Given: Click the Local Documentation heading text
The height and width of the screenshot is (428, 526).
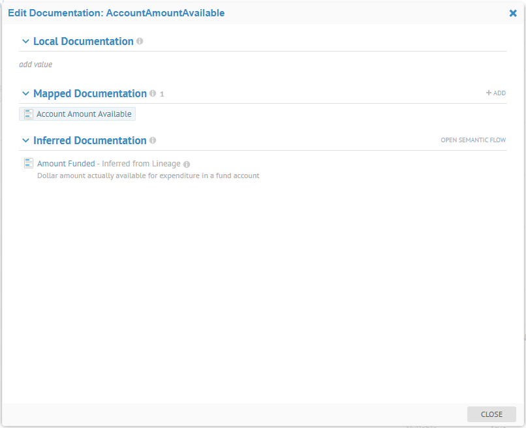Looking at the screenshot, I should 84,41.
